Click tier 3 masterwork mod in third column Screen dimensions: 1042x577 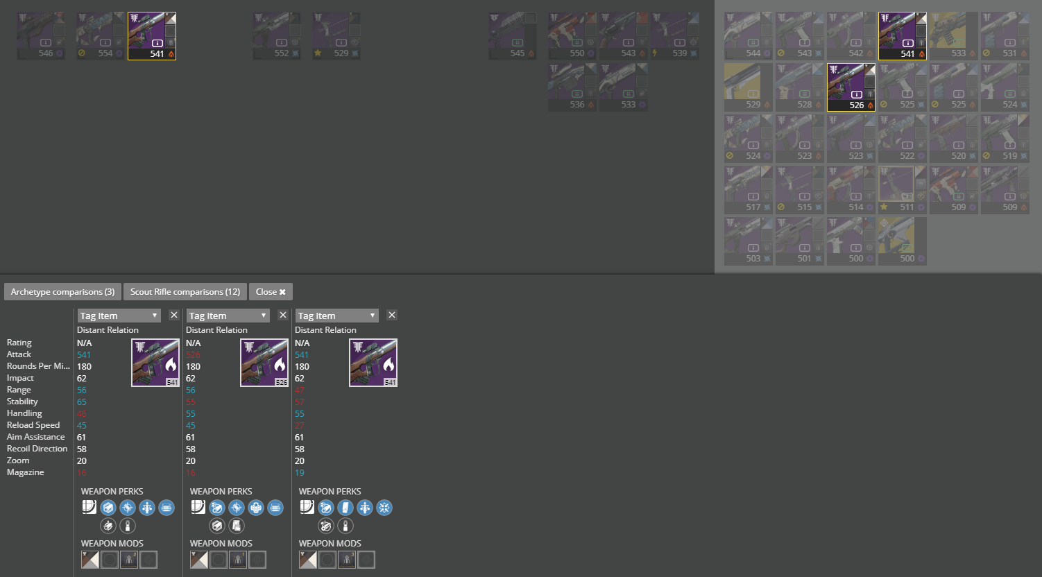coord(347,560)
